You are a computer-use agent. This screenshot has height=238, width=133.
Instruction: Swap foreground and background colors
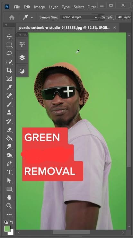click(x=12, y=222)
